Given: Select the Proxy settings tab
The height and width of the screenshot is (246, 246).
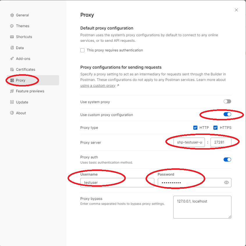Looking at the screenshot, I should pyautogui.click(x=33, y=80).
